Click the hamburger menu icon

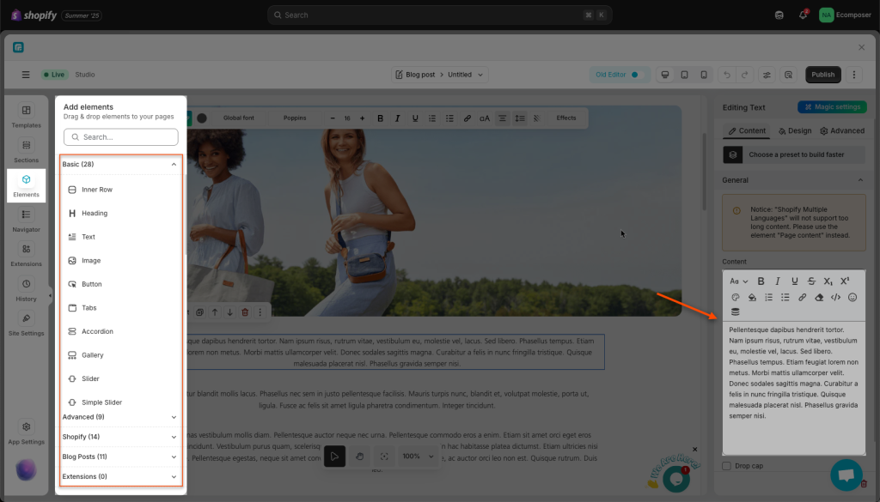point(25,75)
